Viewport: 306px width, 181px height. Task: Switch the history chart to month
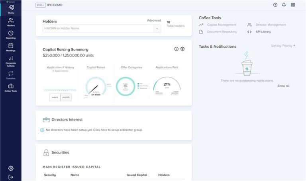coord(66,97)
